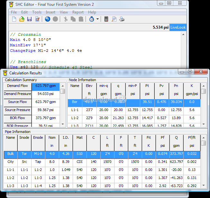Open the Report menu
210x198 pixels.
pos(78,12)
